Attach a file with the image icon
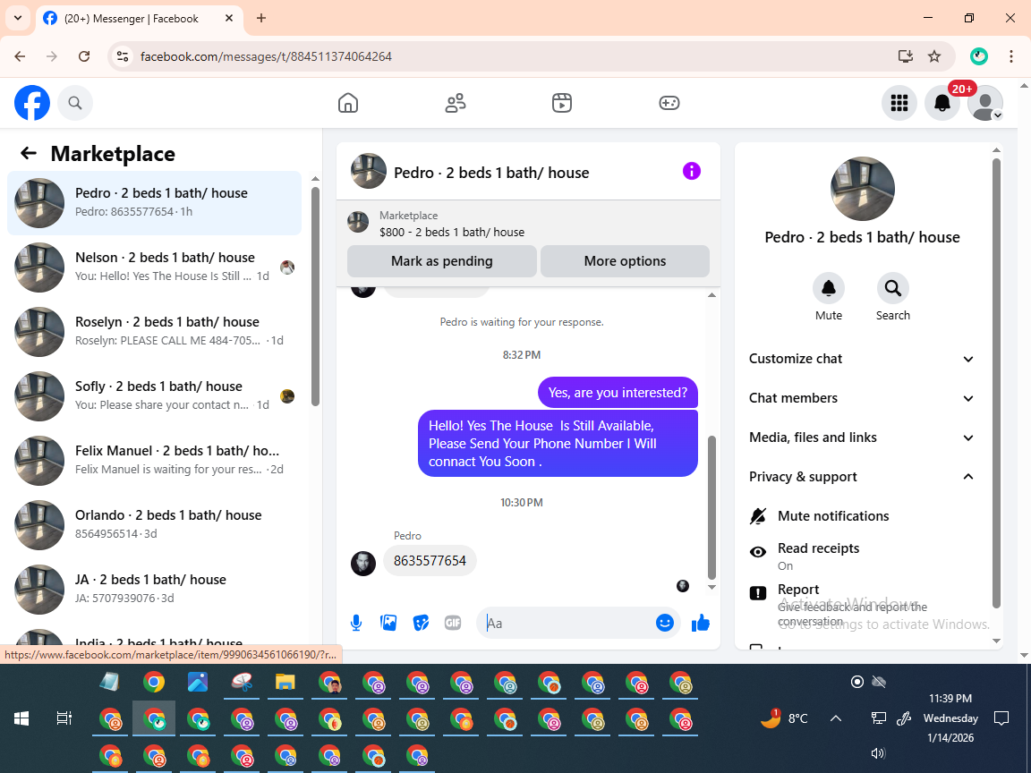This screenshot has width=1031, height=773. (388, 623)
